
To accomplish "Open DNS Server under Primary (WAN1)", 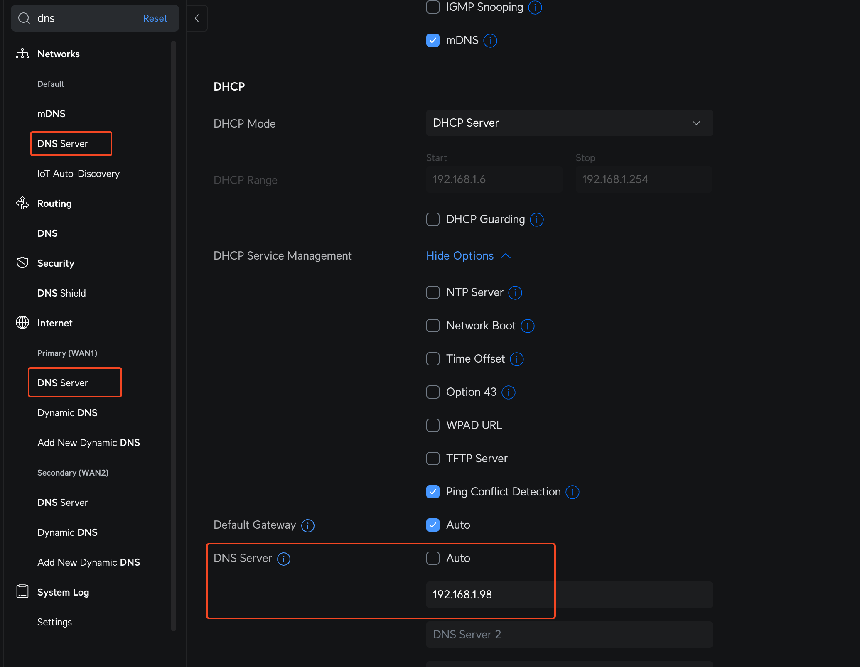I will point(63,383).
